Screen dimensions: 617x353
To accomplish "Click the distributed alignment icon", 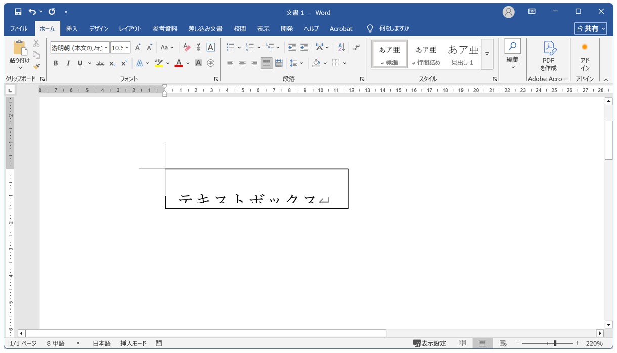I will [x=279, y=63].
